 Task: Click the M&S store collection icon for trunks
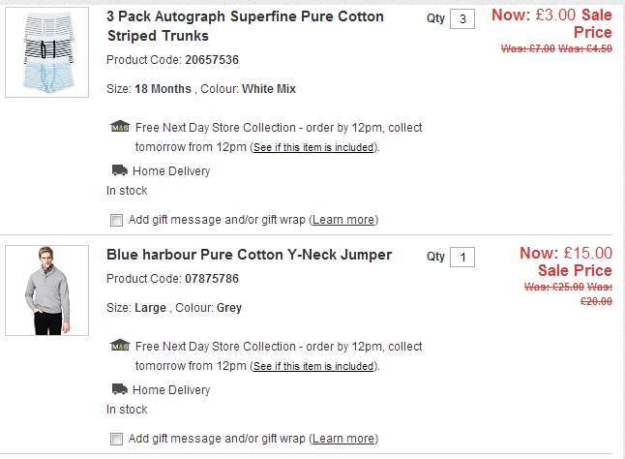point(120,127)
